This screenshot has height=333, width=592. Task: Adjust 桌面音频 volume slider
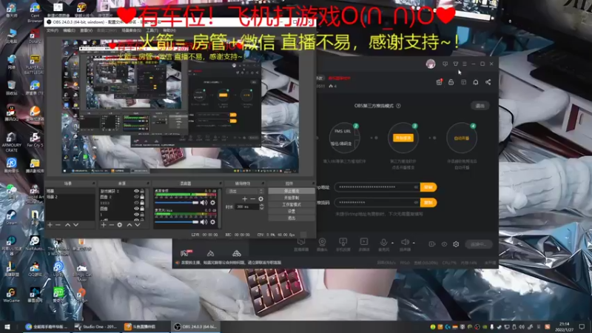point(177,203)
